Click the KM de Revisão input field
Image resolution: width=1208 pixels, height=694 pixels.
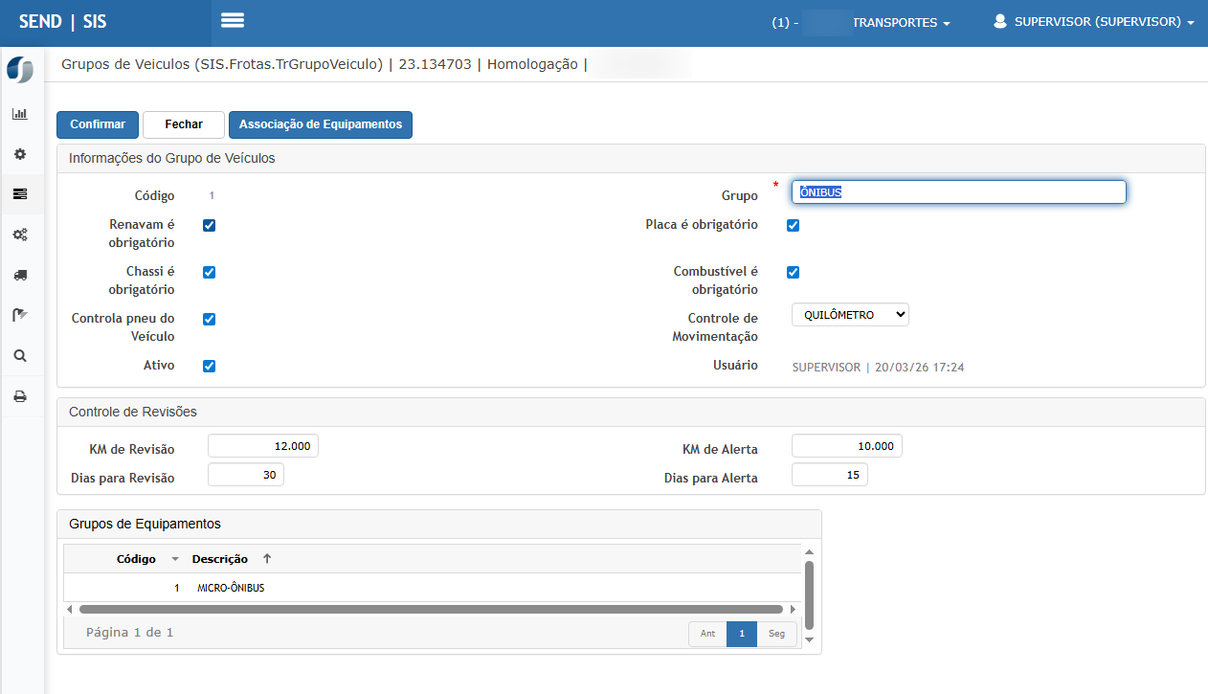262,446
